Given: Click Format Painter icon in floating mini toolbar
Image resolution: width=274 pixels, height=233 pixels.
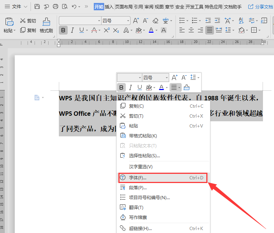Looking at the screenshot, I should pos(186,87).
